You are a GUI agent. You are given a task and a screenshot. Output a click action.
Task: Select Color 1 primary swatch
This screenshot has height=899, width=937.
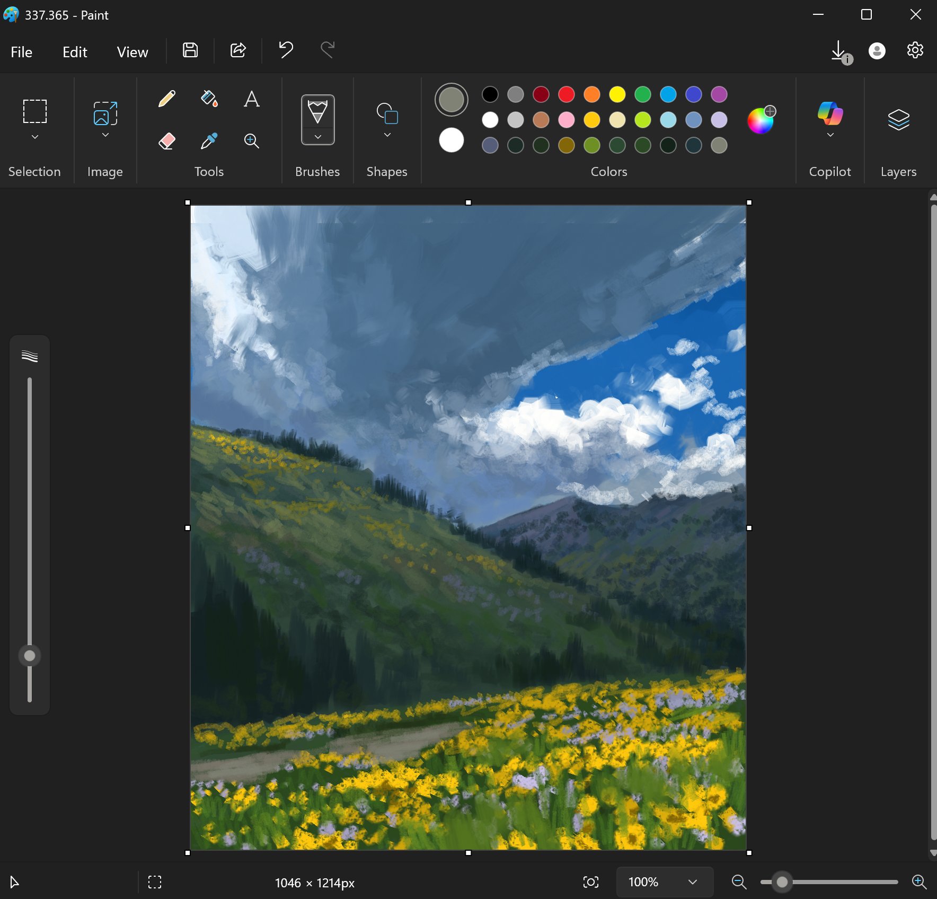pos(452,100)
